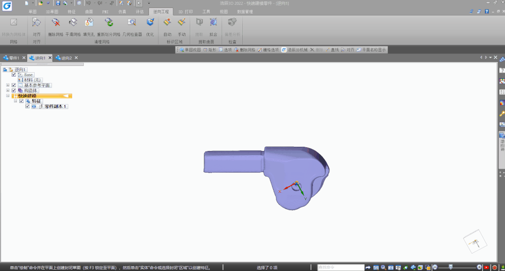
Task: Uncheck the Base checkbox in tree
Action: pyautogui.click(x=14, y=75)
